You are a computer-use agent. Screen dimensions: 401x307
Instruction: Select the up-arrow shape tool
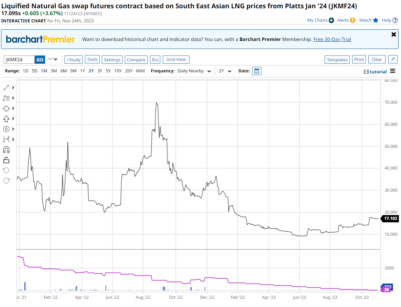pos(6,119)
